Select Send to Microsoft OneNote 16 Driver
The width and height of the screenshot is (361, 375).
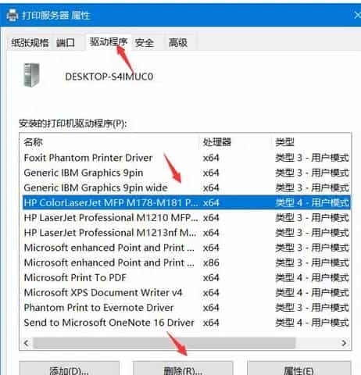point(187,323)
